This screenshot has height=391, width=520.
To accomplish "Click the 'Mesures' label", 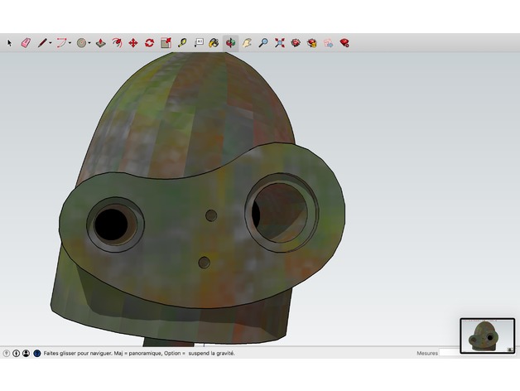I will click(427, 354).
